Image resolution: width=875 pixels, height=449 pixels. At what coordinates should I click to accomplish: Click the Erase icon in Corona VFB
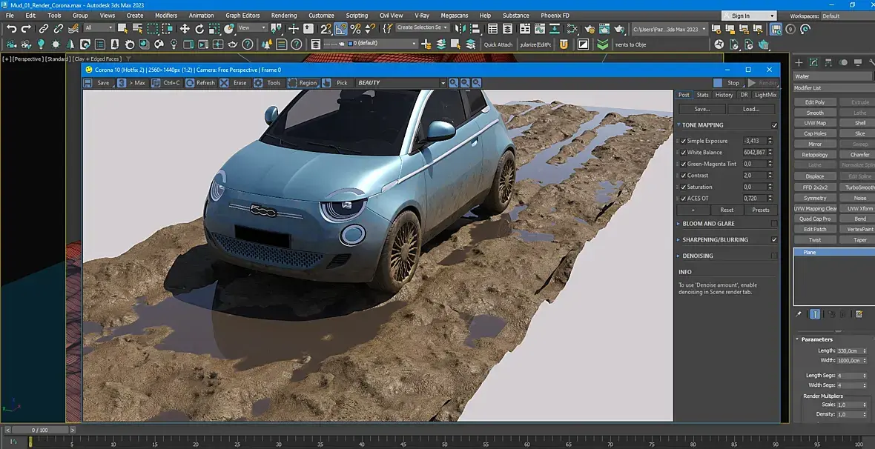coord(224,83)
